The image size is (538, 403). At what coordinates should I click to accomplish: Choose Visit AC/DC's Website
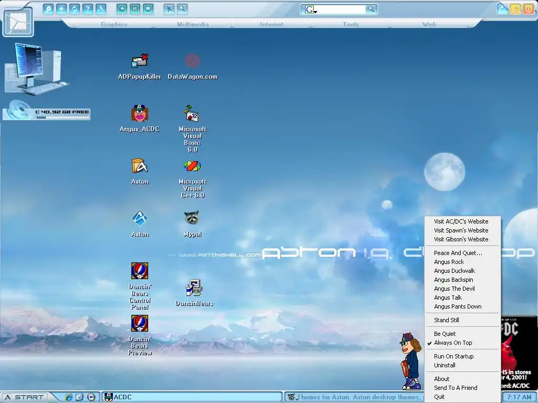click(462, 221)
